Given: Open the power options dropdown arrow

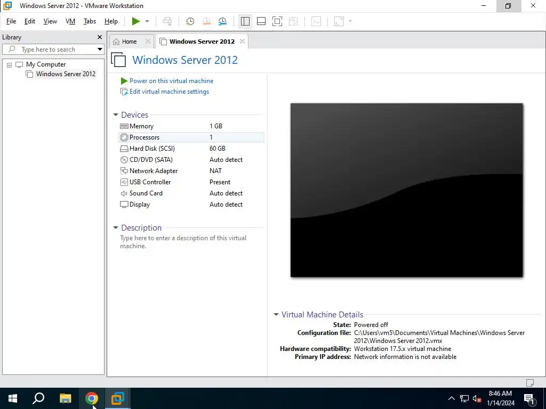Looking at the screenshot, I should point(147,21).
